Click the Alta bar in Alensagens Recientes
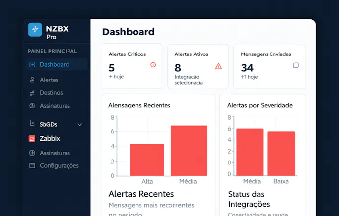 pos(147,160)
